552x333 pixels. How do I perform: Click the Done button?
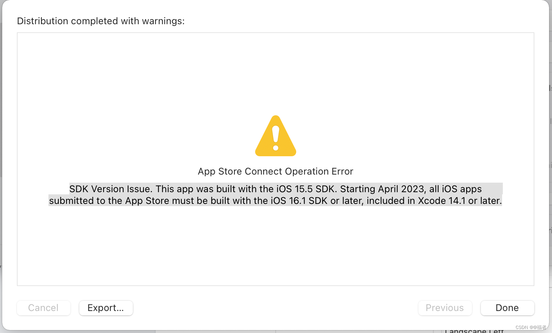coord(507,308)
